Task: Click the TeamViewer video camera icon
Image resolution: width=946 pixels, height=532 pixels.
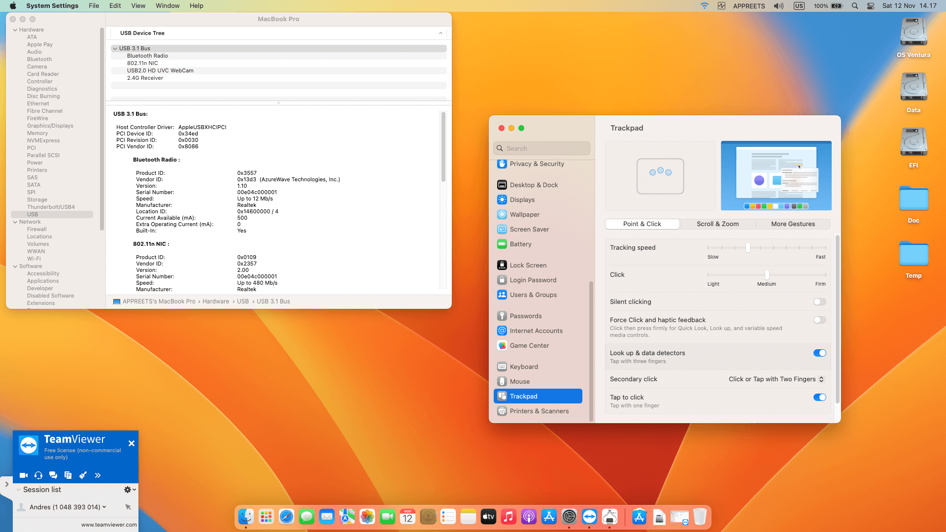Action: (x=23, y=475)
